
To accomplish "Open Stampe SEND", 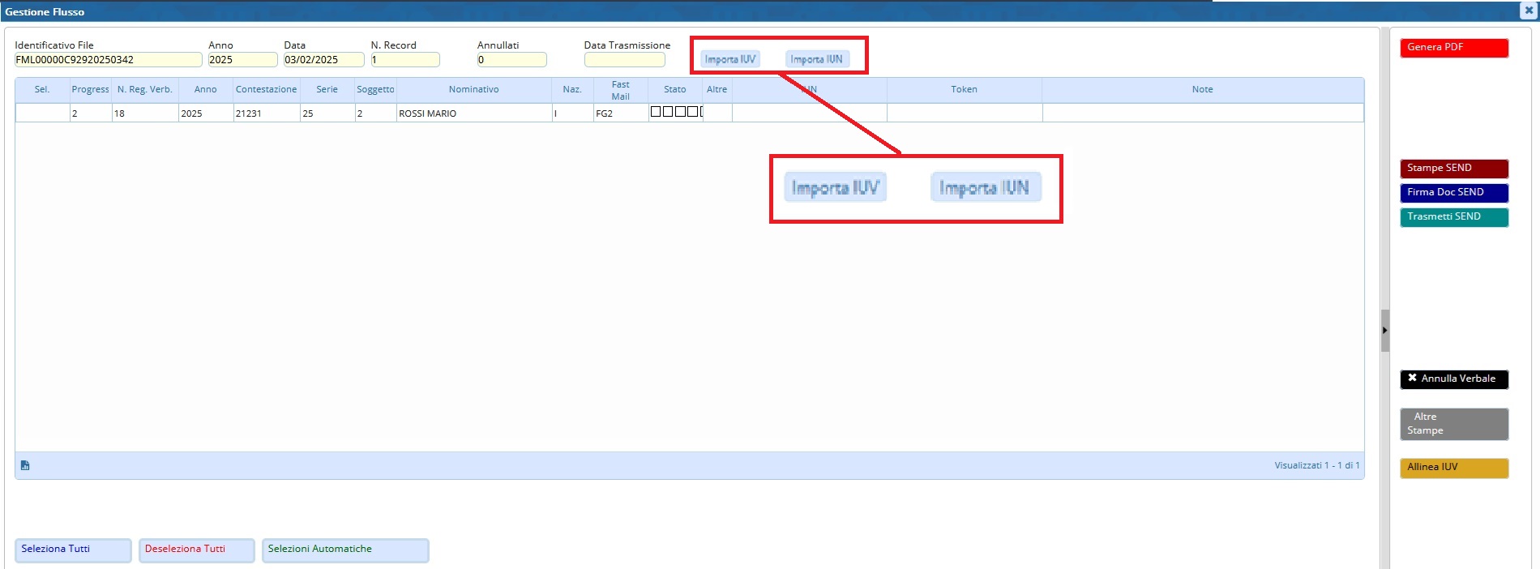I will pyautogui.click(x=1453, y=169).
